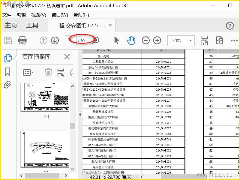240x180 pixels.
Task: Go to previous page arrow
Action: (x=43, y=40)
